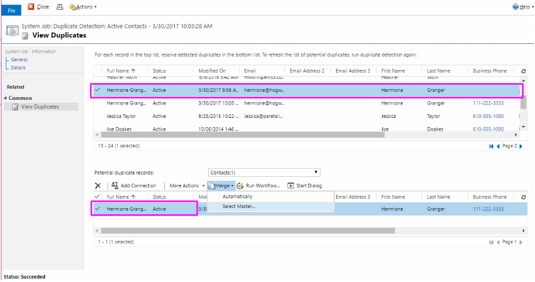Go to previous page of bottom list
This screenshot has height=282, width=535.
click(498, 242)
